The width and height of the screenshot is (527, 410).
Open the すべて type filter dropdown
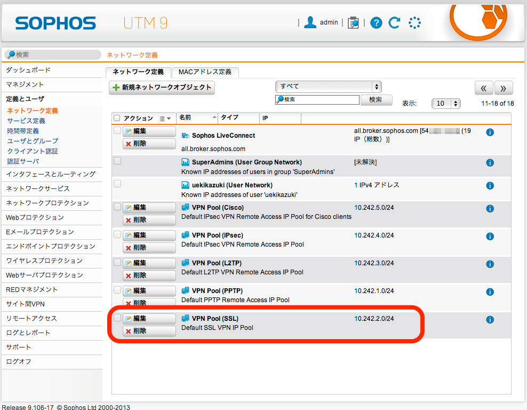(329, 86)
